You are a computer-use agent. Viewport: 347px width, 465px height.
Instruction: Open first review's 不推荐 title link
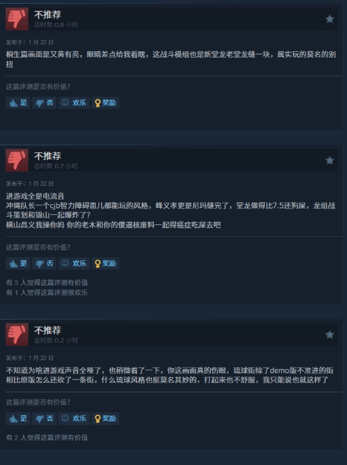[48, 15]
